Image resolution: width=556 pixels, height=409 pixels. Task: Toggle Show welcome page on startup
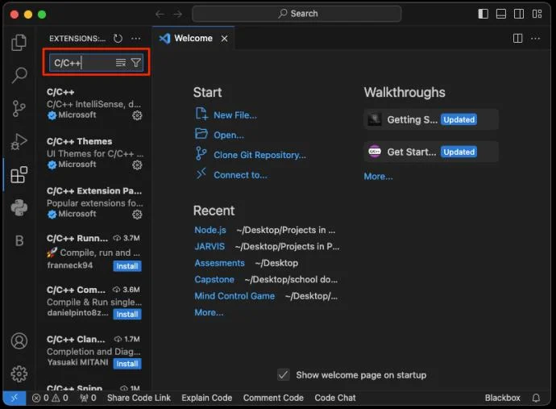(x=284, y=375)
